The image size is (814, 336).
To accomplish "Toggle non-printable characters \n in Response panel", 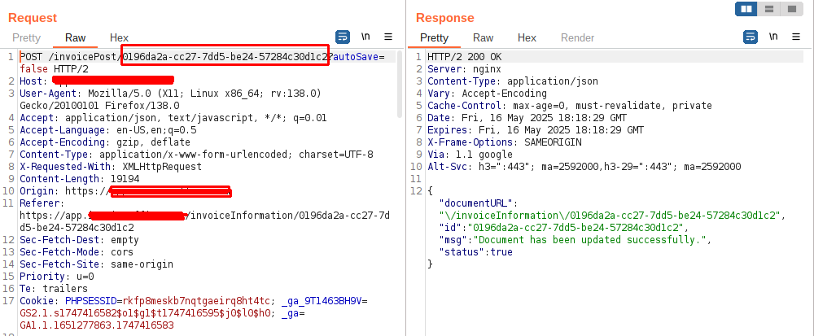I will pyautogui.click(x=773, y=37).
